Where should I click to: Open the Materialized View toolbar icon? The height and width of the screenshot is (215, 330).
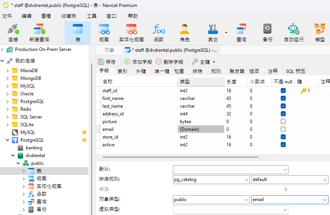pyautogui.click(x=131, y=29)
